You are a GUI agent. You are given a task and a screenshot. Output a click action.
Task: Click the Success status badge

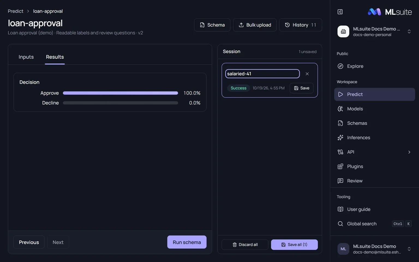pos(238,88)
